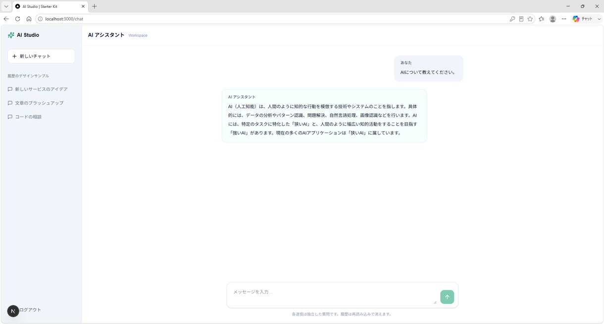The height and width of the screenshot is (324, 604).
Task: Click the ログアウト logout button
Action: pyautogui.click(x=30, y=310)
